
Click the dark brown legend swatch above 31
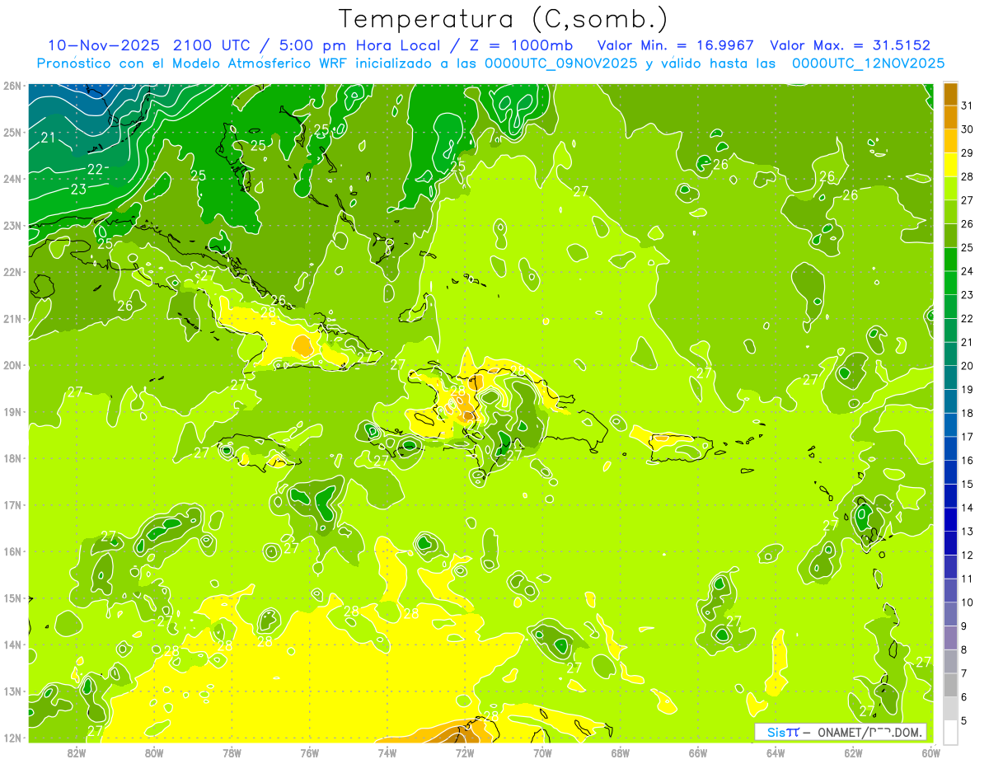tap(950, 95)
